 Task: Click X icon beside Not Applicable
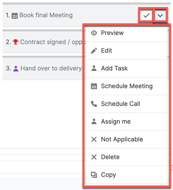point(94,139)
